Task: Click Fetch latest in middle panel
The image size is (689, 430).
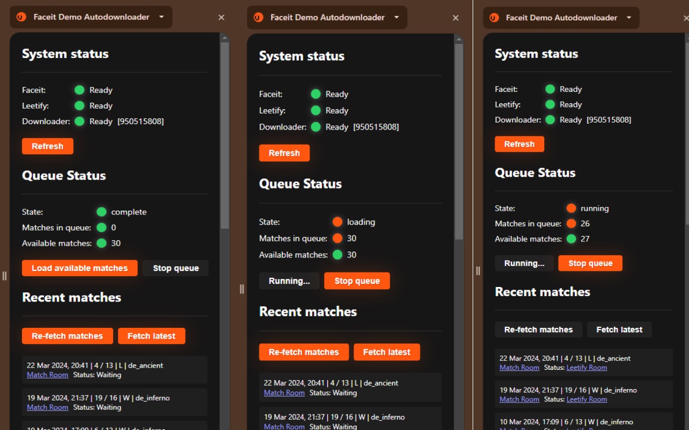Action: point(386,352)
